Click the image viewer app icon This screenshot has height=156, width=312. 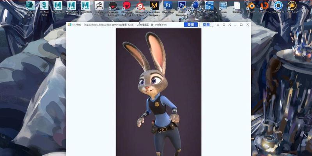(70, 25)
